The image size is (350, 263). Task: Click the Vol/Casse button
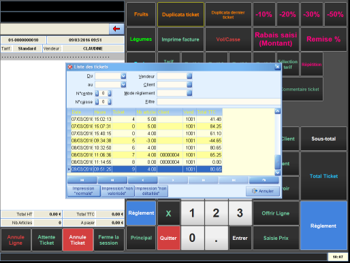click(x=228, y=39)
